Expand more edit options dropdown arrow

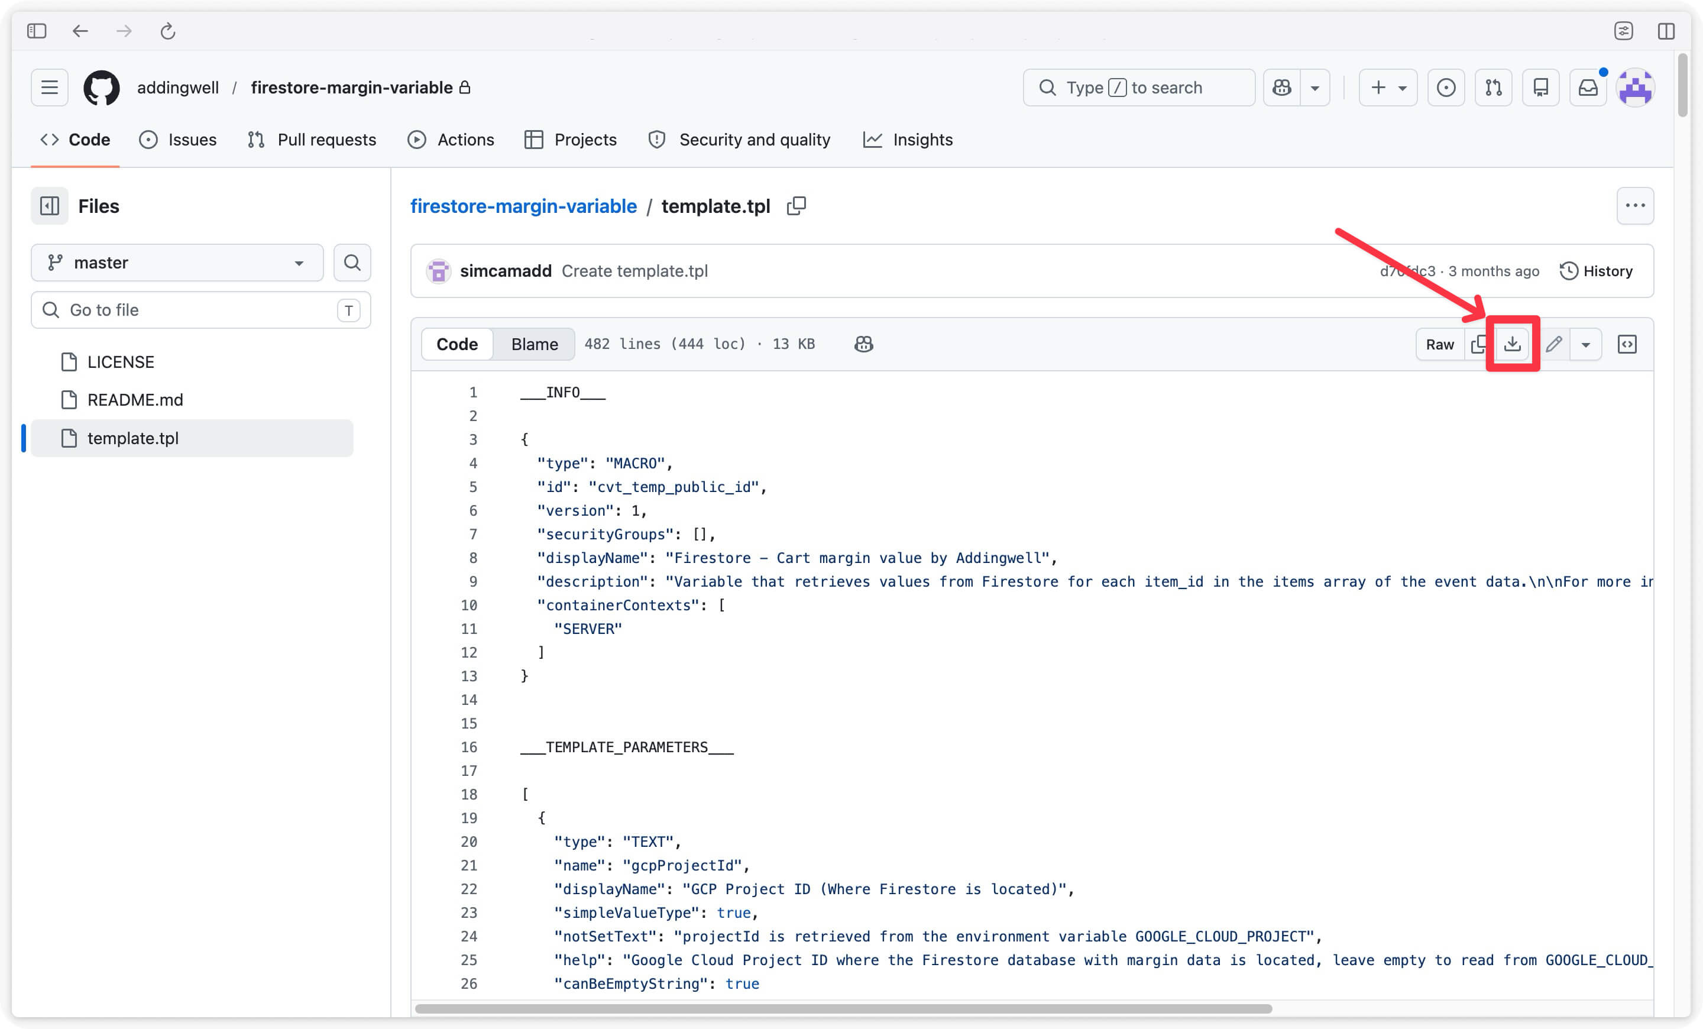click(x=1585, y=344)
